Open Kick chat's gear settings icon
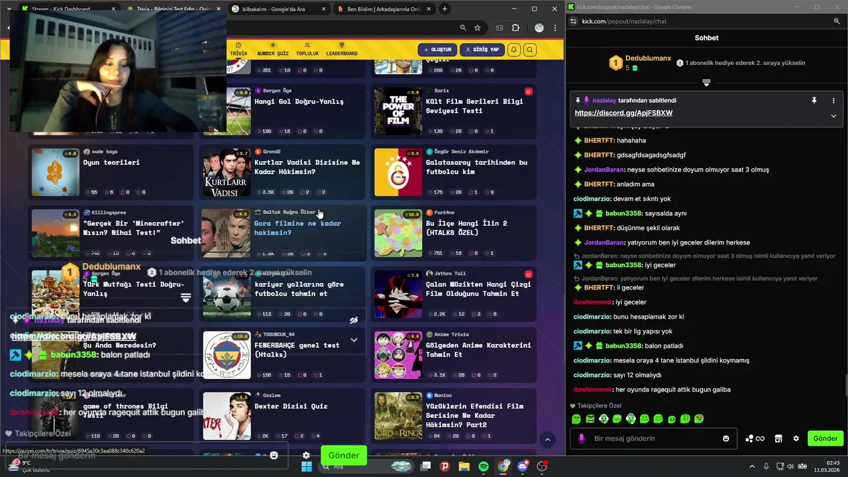The image size is (848, 477). (x=796, y=439)
